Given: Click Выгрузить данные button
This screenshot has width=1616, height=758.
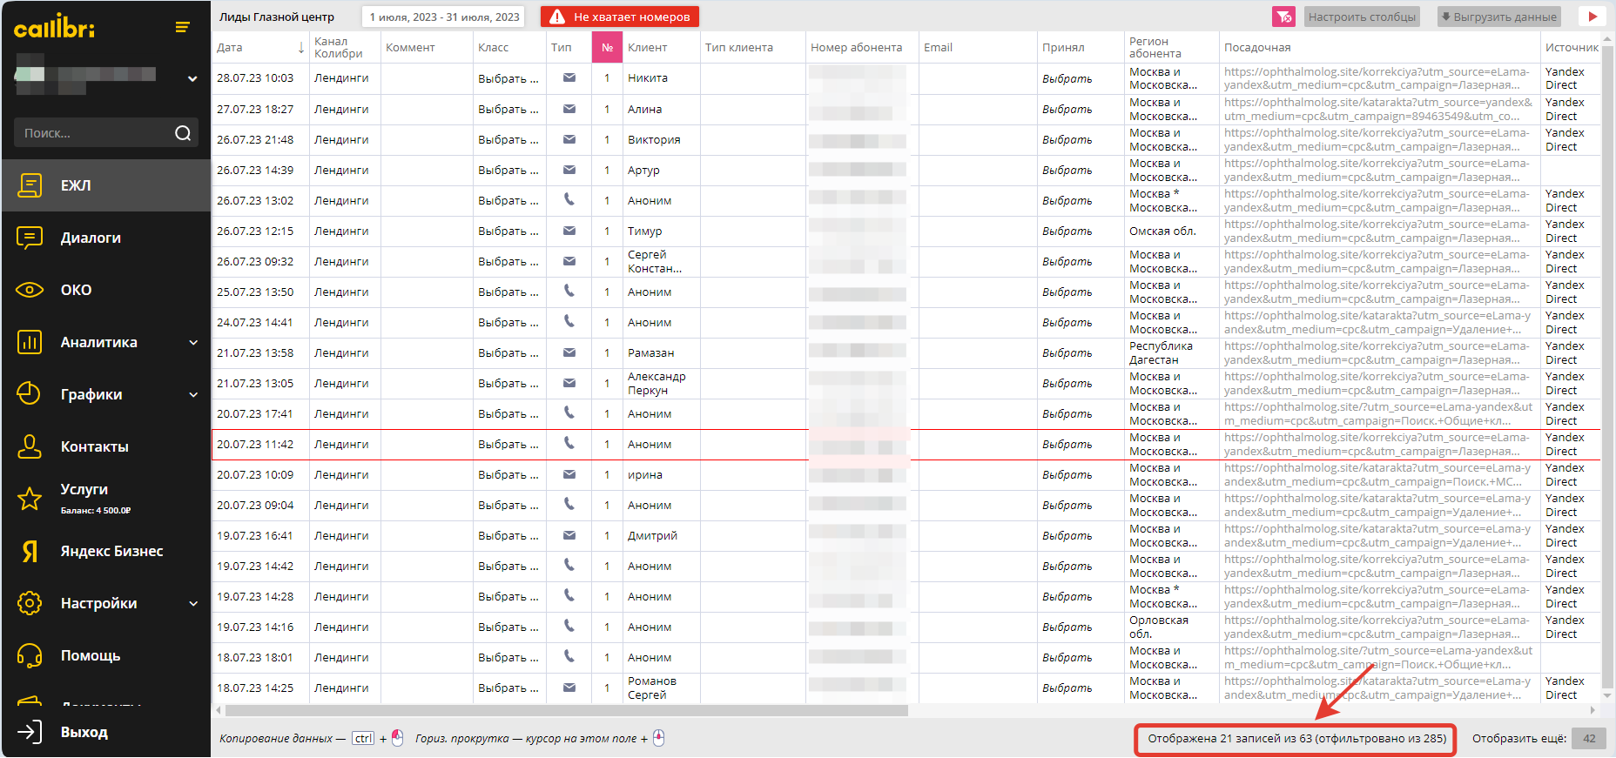Looking at the screenshot, I should [1498, 17].
